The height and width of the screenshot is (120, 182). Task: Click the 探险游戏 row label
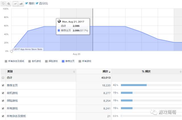tap(12, 101)
